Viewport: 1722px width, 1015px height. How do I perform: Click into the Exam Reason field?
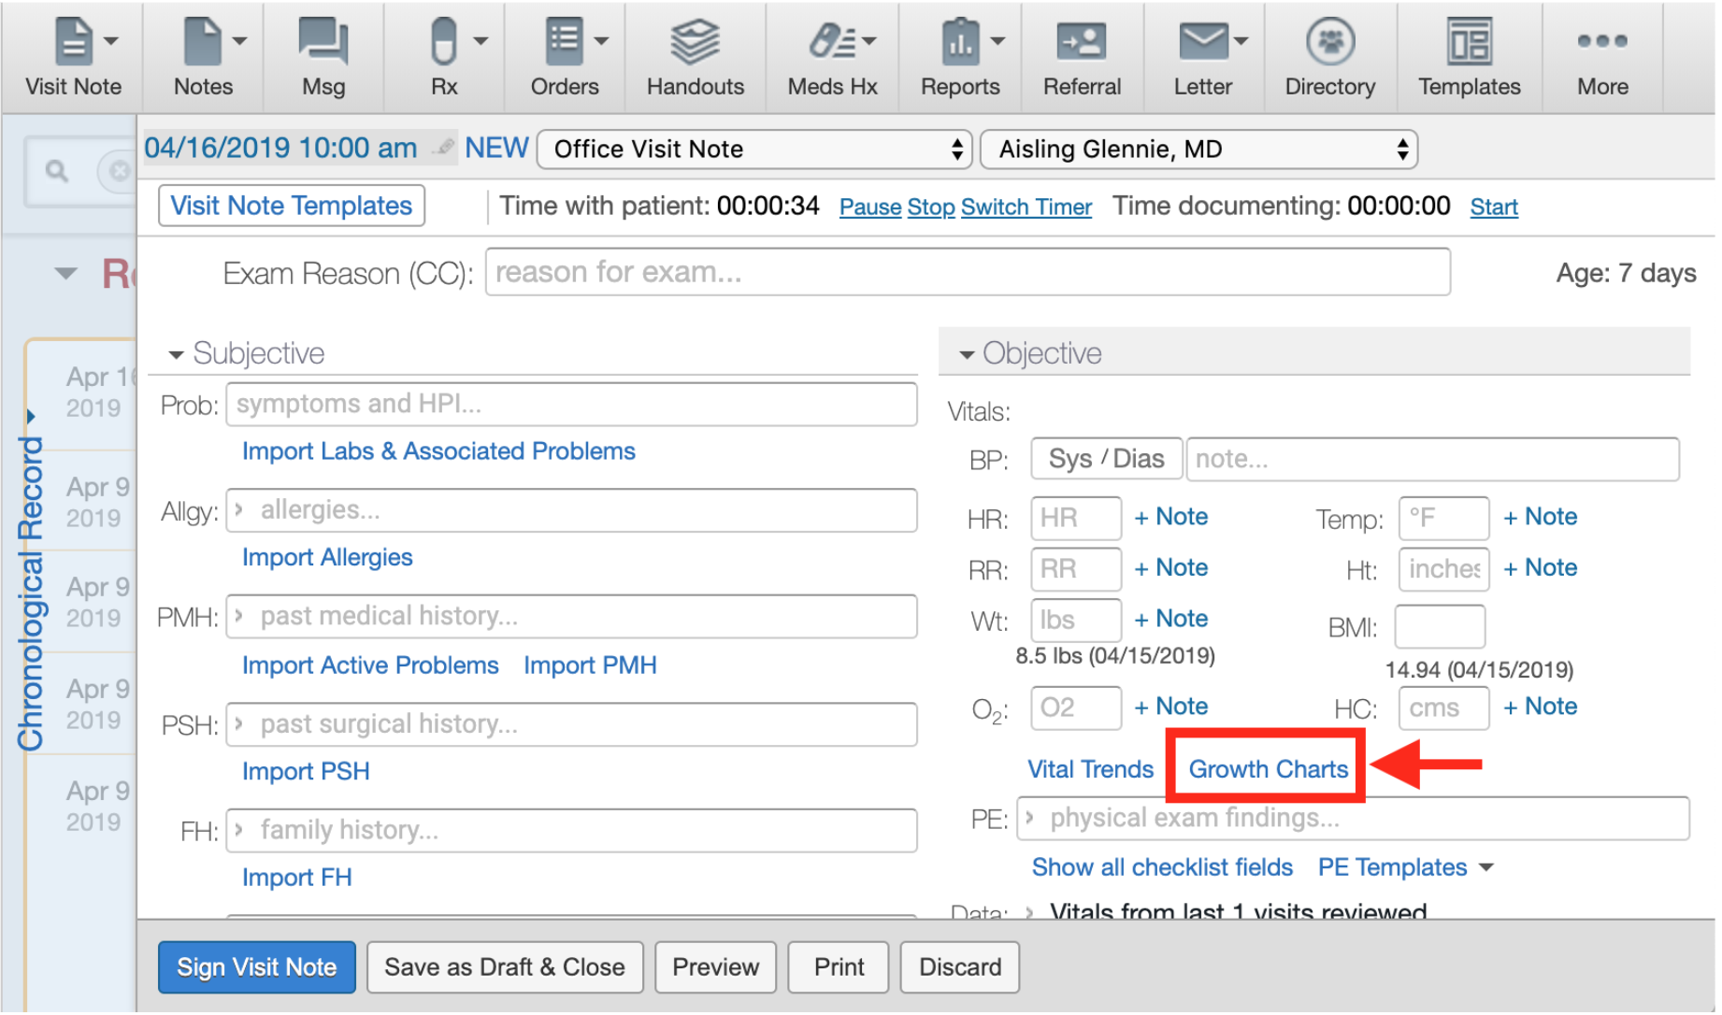[967, 272]
